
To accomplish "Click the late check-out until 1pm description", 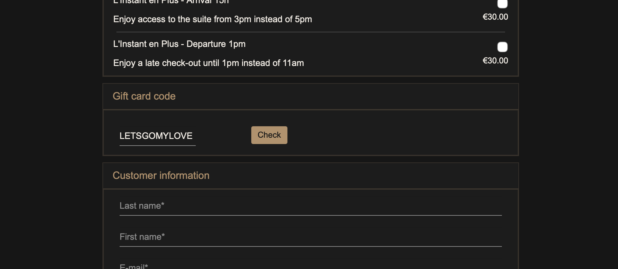I will (x=208, y=63).
